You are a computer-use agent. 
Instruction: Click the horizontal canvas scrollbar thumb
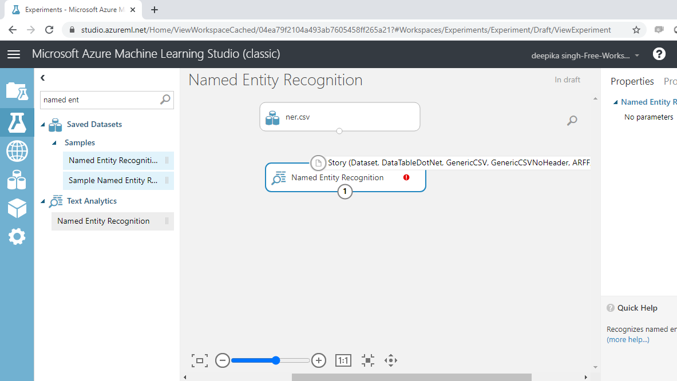tap(411, 377)
